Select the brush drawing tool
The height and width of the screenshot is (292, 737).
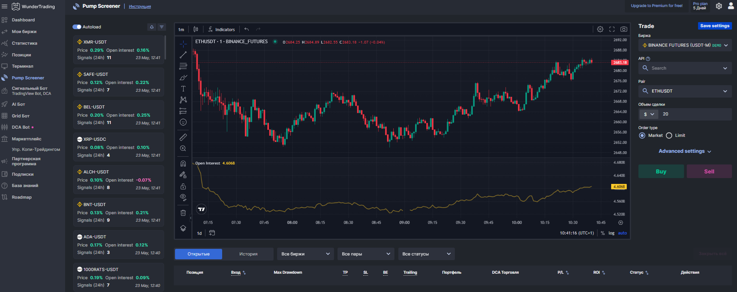(x=183, y=77)
